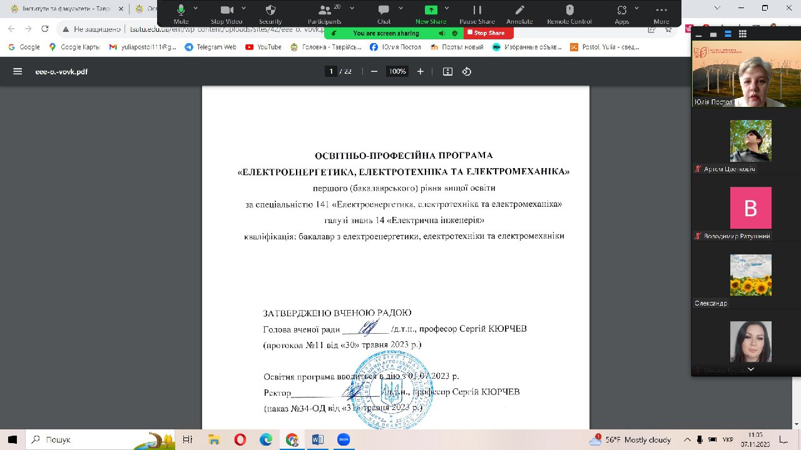801x450 pixels.
Task: Click the Windows search box Пошук
Action: point(99,439)
